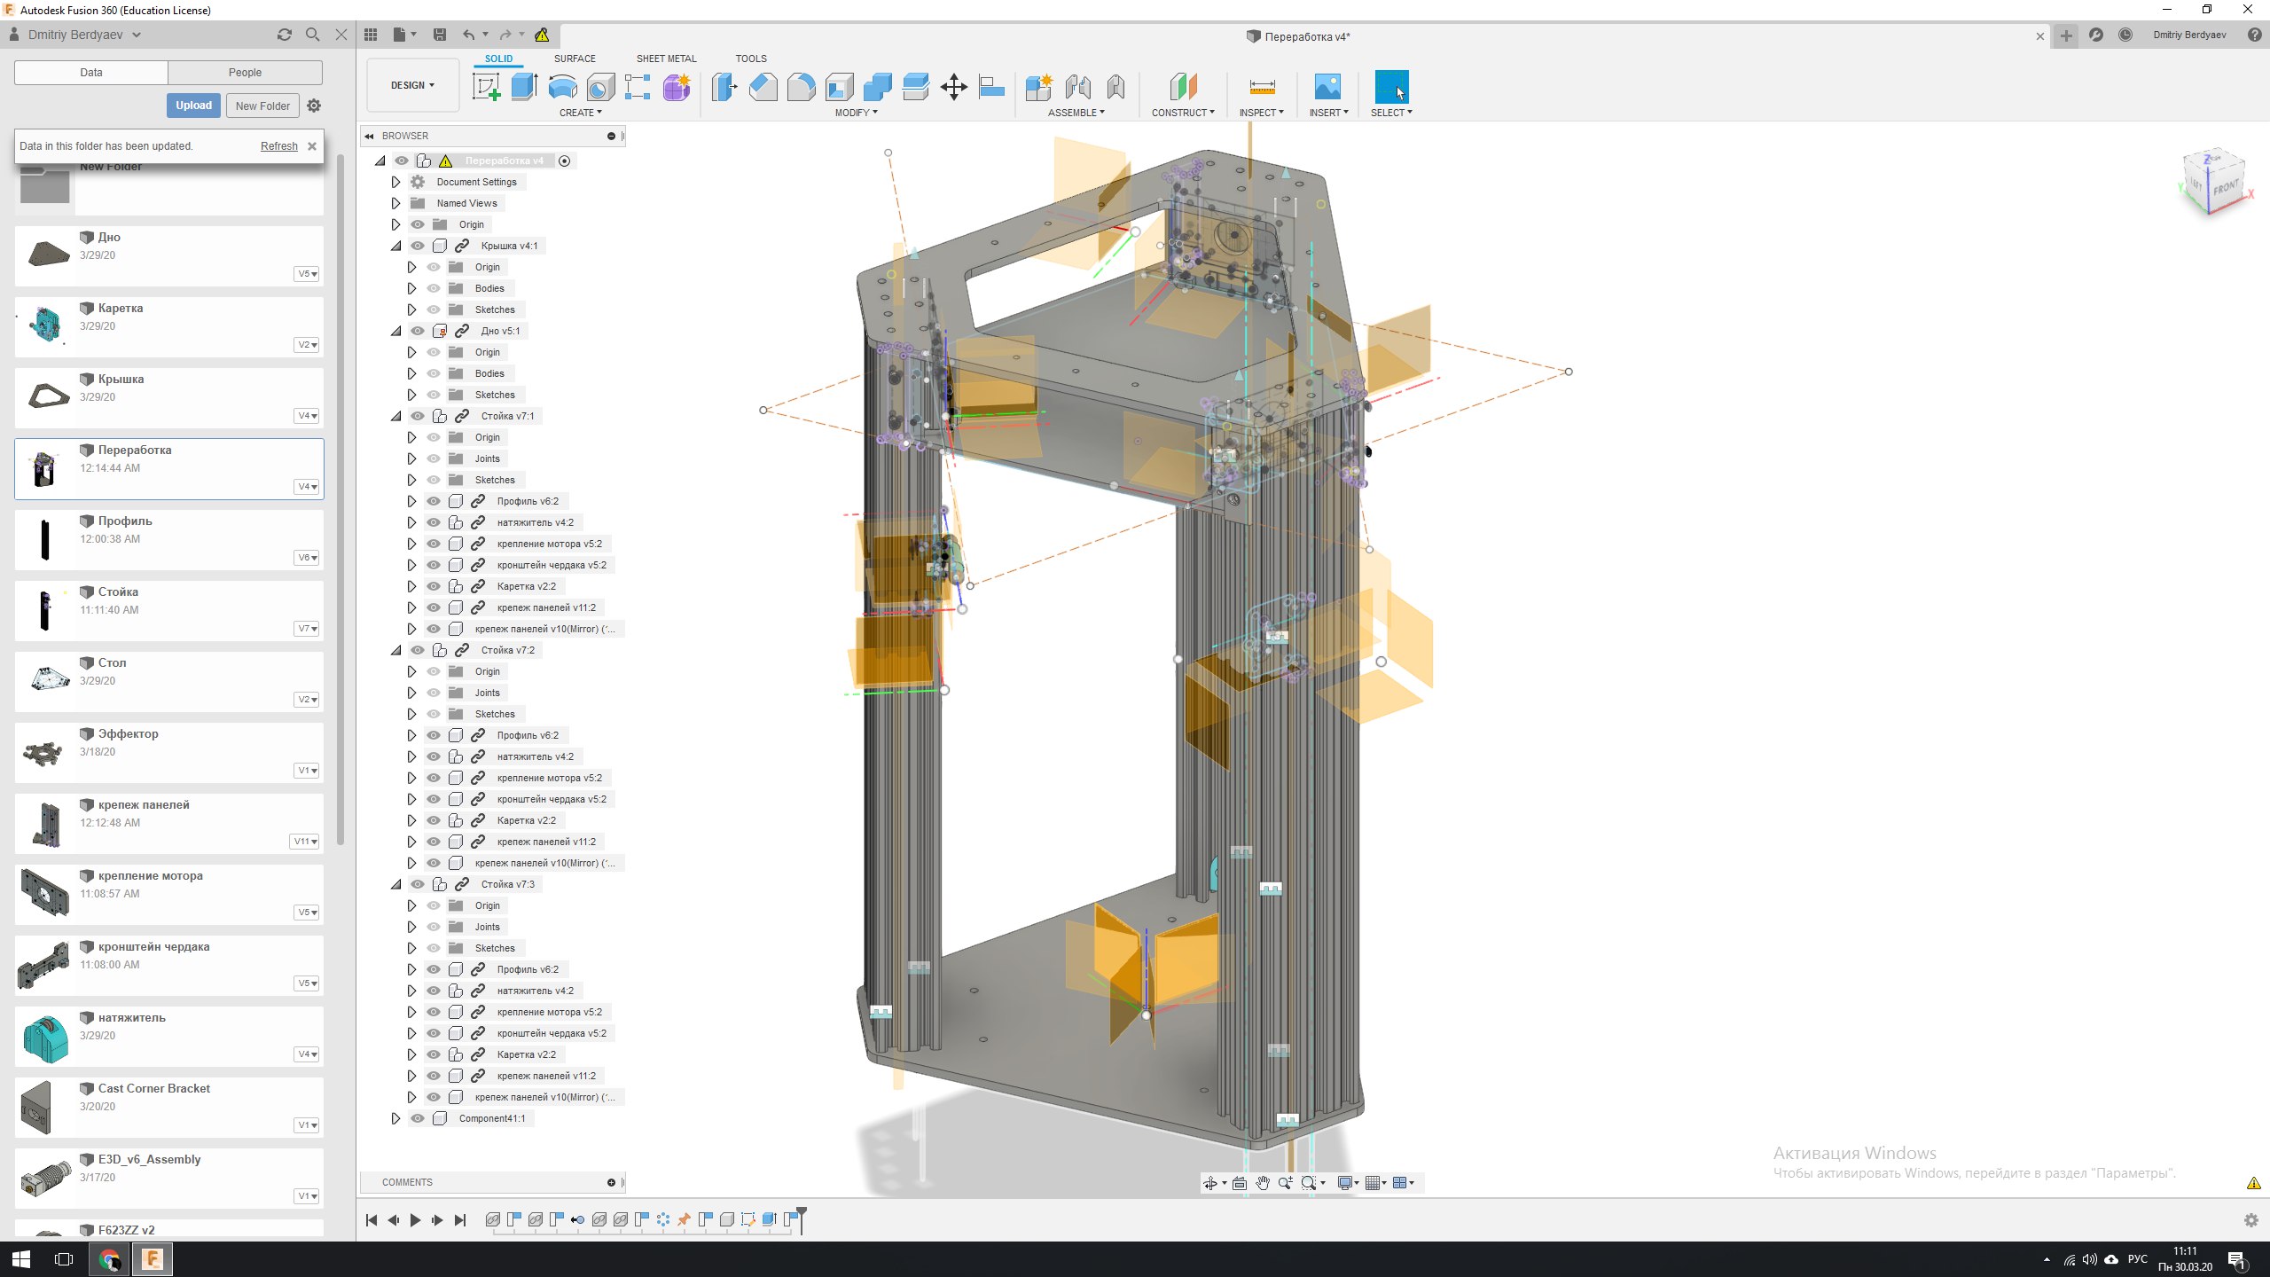Expand the Document Settings node
The width and height of the screenshot is (2270, 1277).
coord(395,182)
